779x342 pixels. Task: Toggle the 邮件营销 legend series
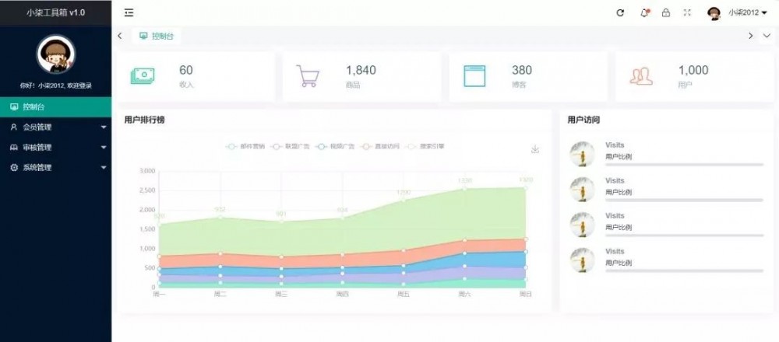pyautogui.click(x=245, y=147)
